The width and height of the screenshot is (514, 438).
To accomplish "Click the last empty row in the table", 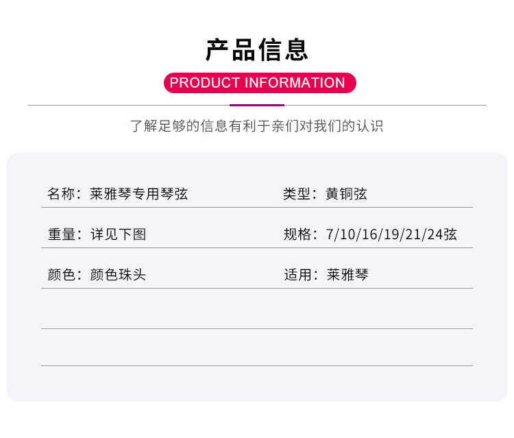I will [x=257, y=348].
